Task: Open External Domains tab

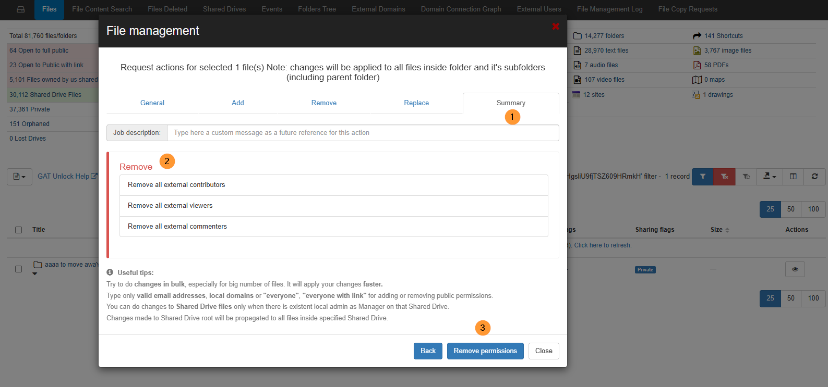Action: coord(378,9)
